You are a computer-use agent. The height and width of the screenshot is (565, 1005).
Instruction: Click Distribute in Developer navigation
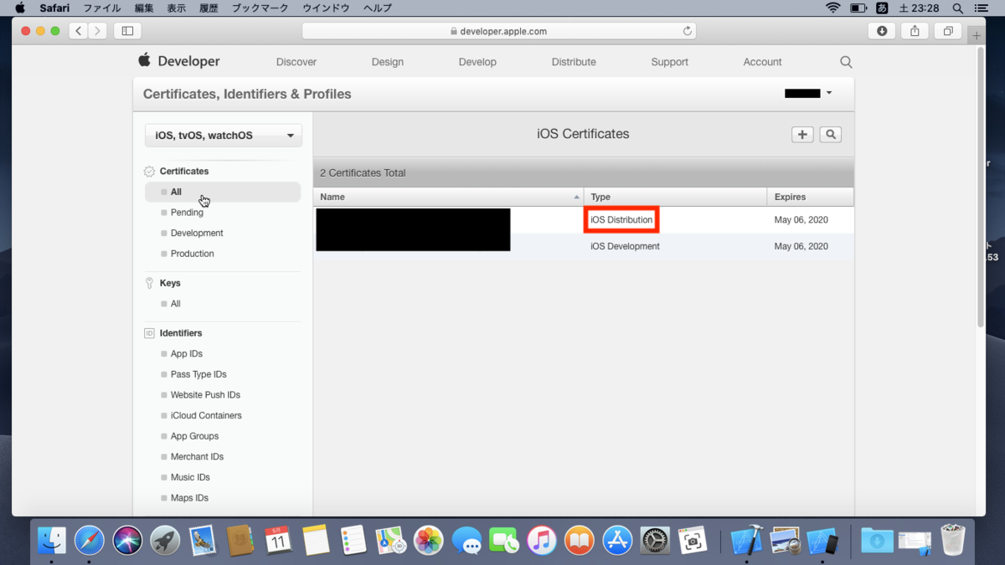574,62
